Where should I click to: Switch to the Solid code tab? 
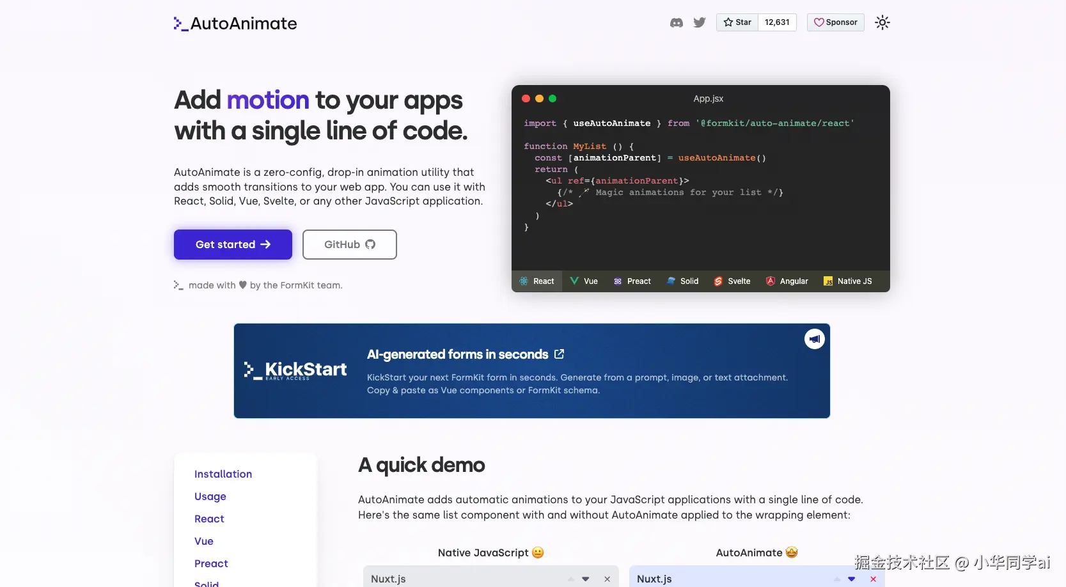(682, 281)
